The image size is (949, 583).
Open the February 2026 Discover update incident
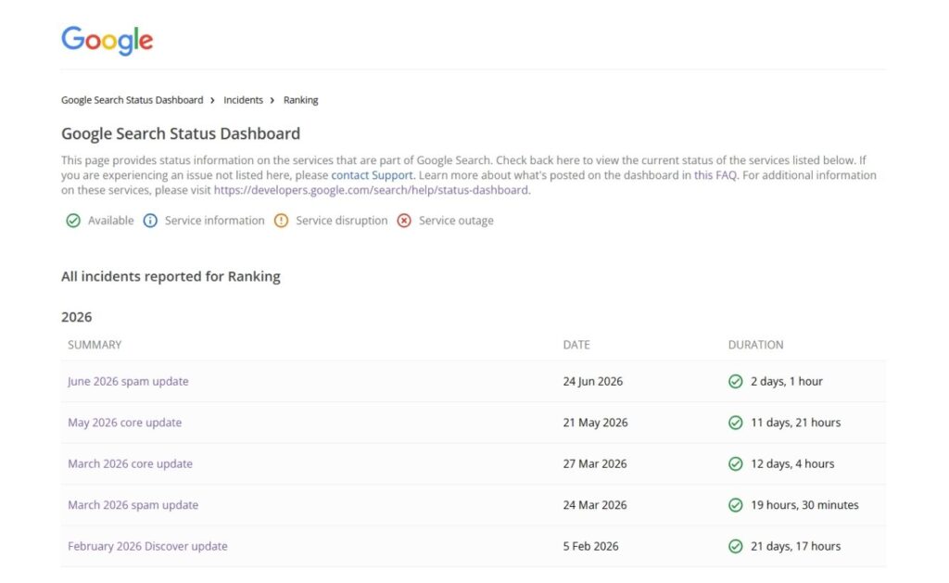pos(147,546)
